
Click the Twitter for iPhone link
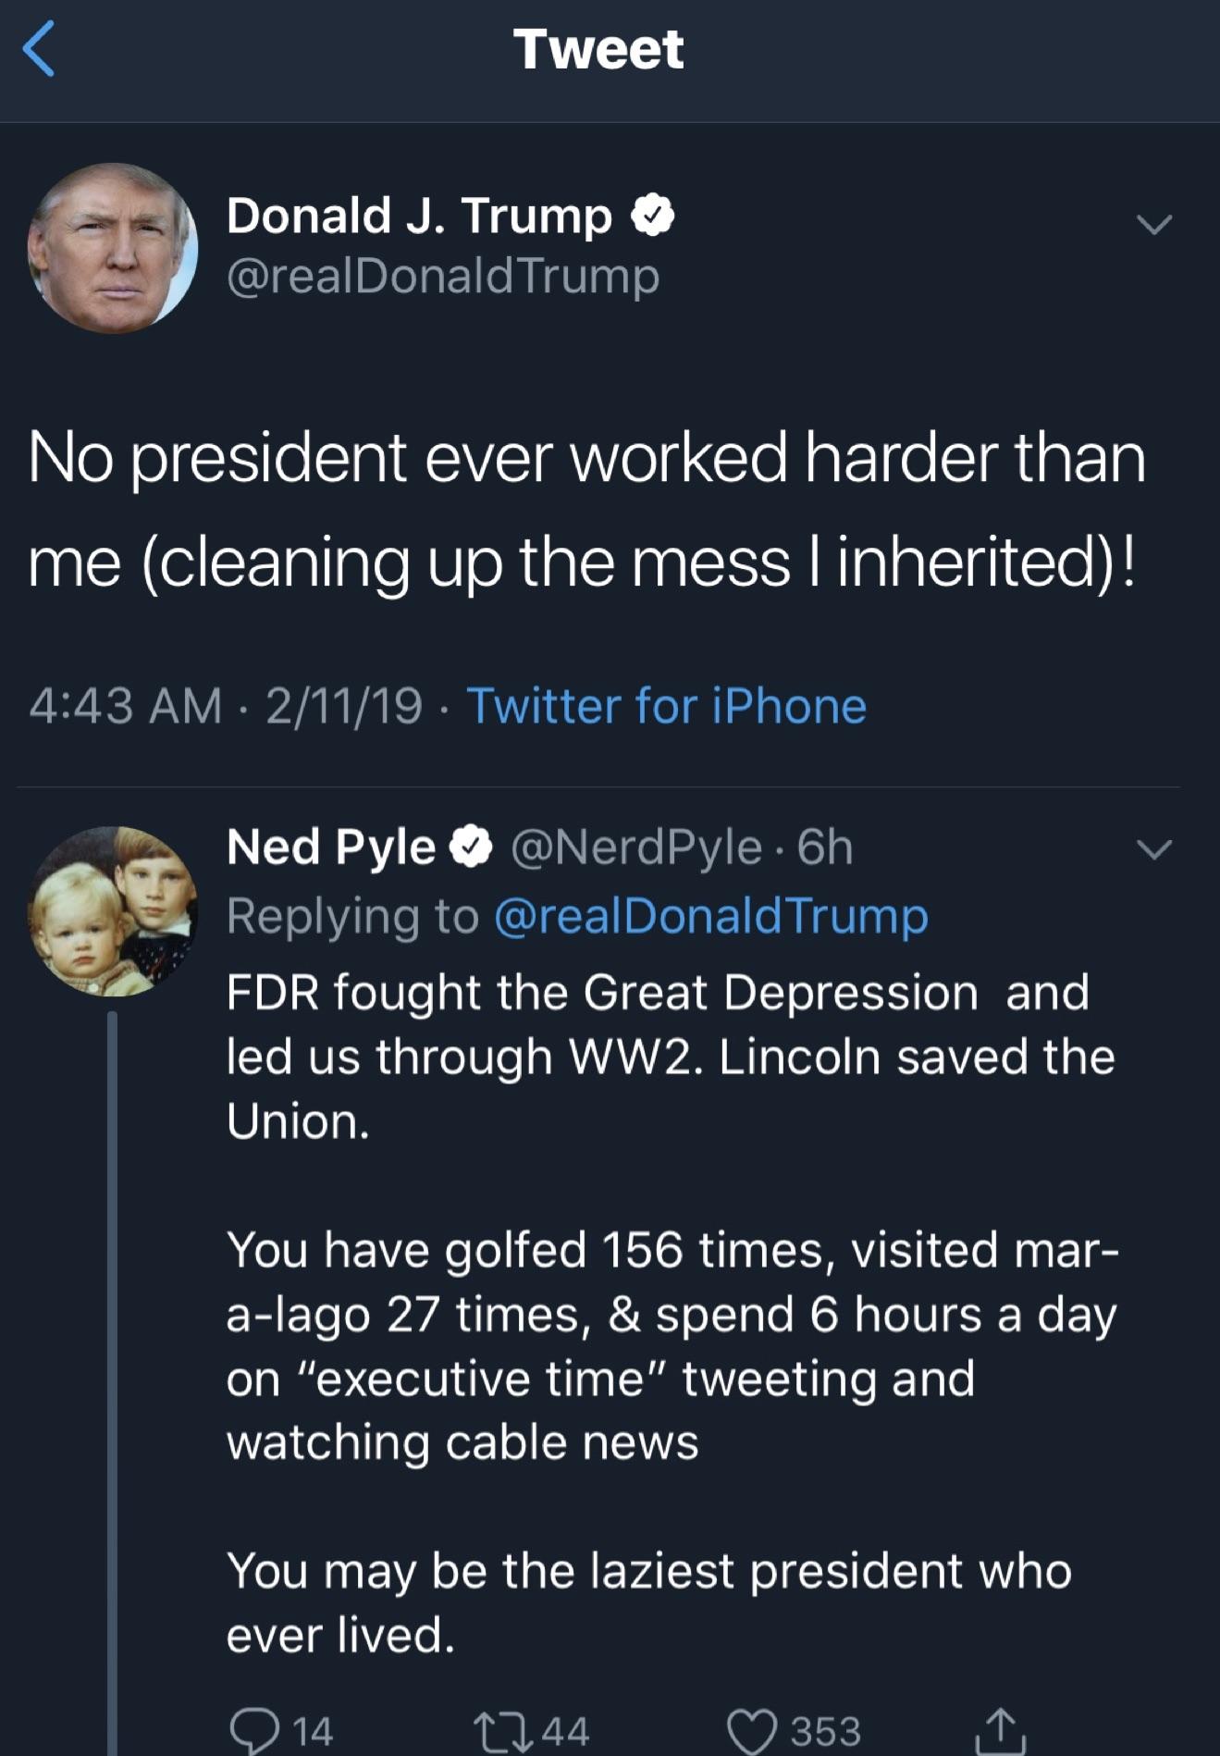666,706
